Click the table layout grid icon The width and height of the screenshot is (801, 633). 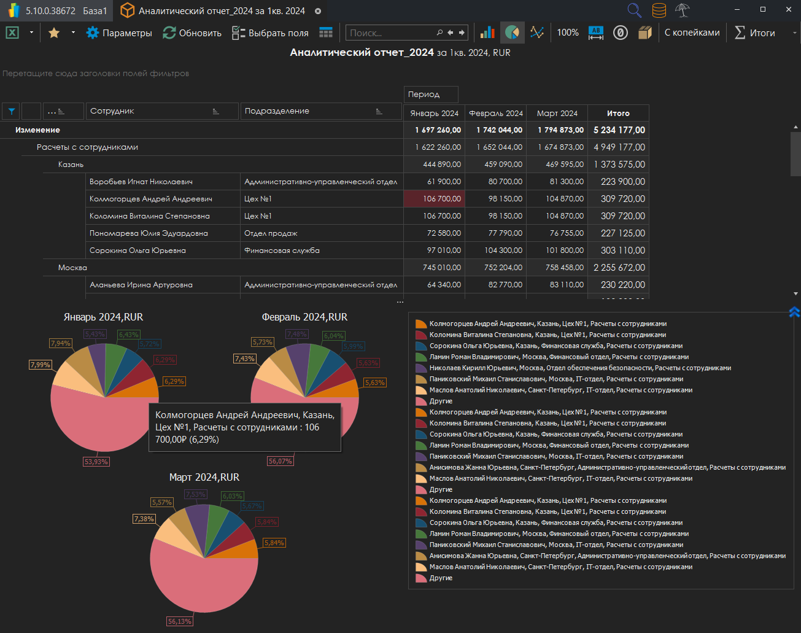326,33
